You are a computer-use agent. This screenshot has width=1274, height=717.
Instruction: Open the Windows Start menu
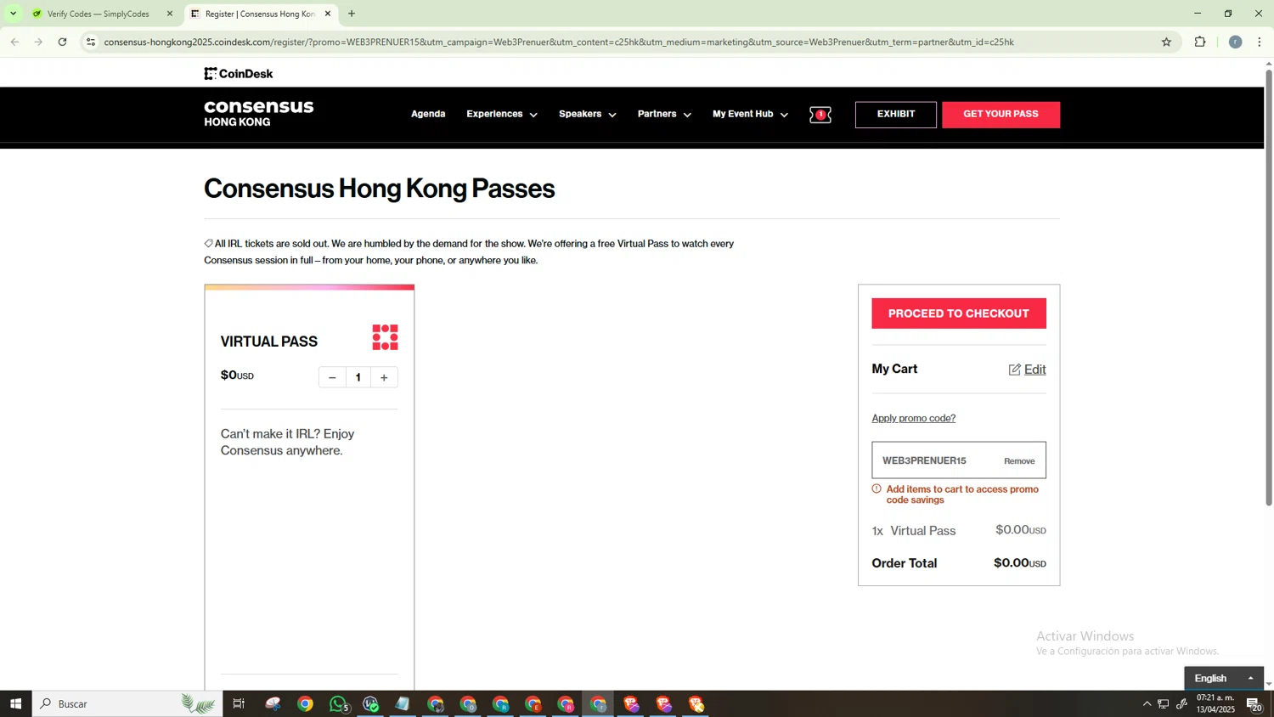(x=15, y=703)
